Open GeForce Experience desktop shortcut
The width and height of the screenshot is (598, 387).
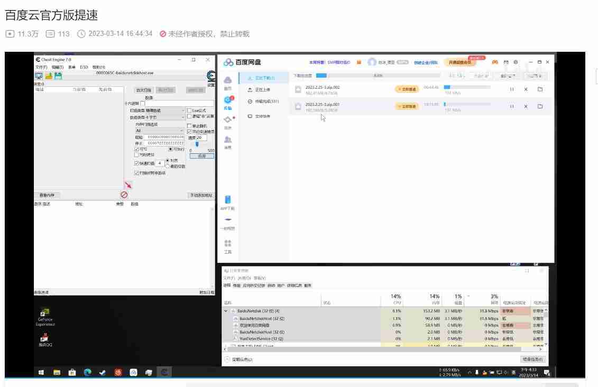[45, 317]
